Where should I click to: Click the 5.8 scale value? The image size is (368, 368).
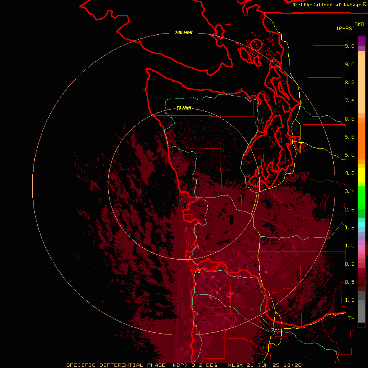tap(350, 137)
